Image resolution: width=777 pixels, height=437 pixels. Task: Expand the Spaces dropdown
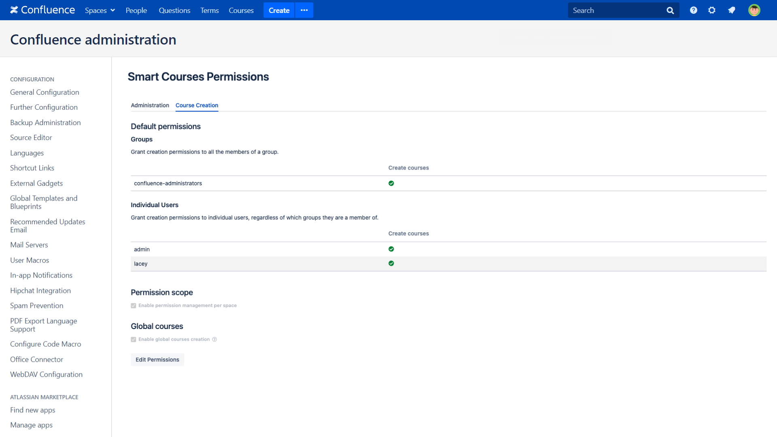(100, 11)
